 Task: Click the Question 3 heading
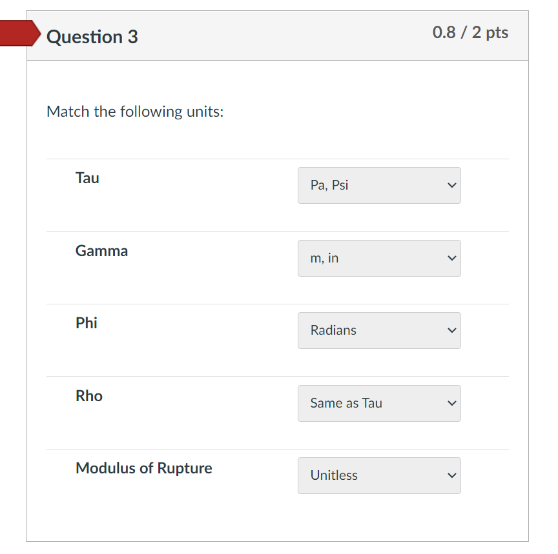pos(92,37)
